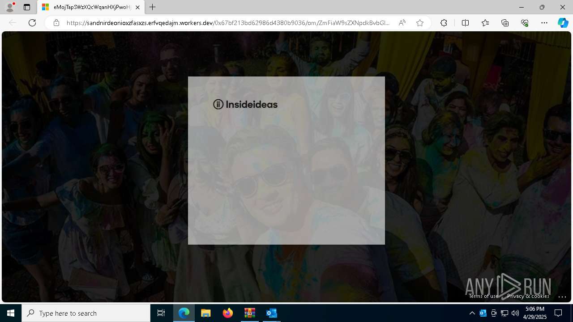Minimize the browser window
The height and width of the screenshot is (322, 573).
(522, 7)
